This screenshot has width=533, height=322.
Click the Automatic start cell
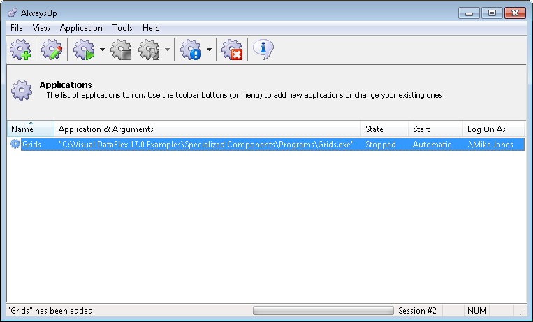(432, 145)
